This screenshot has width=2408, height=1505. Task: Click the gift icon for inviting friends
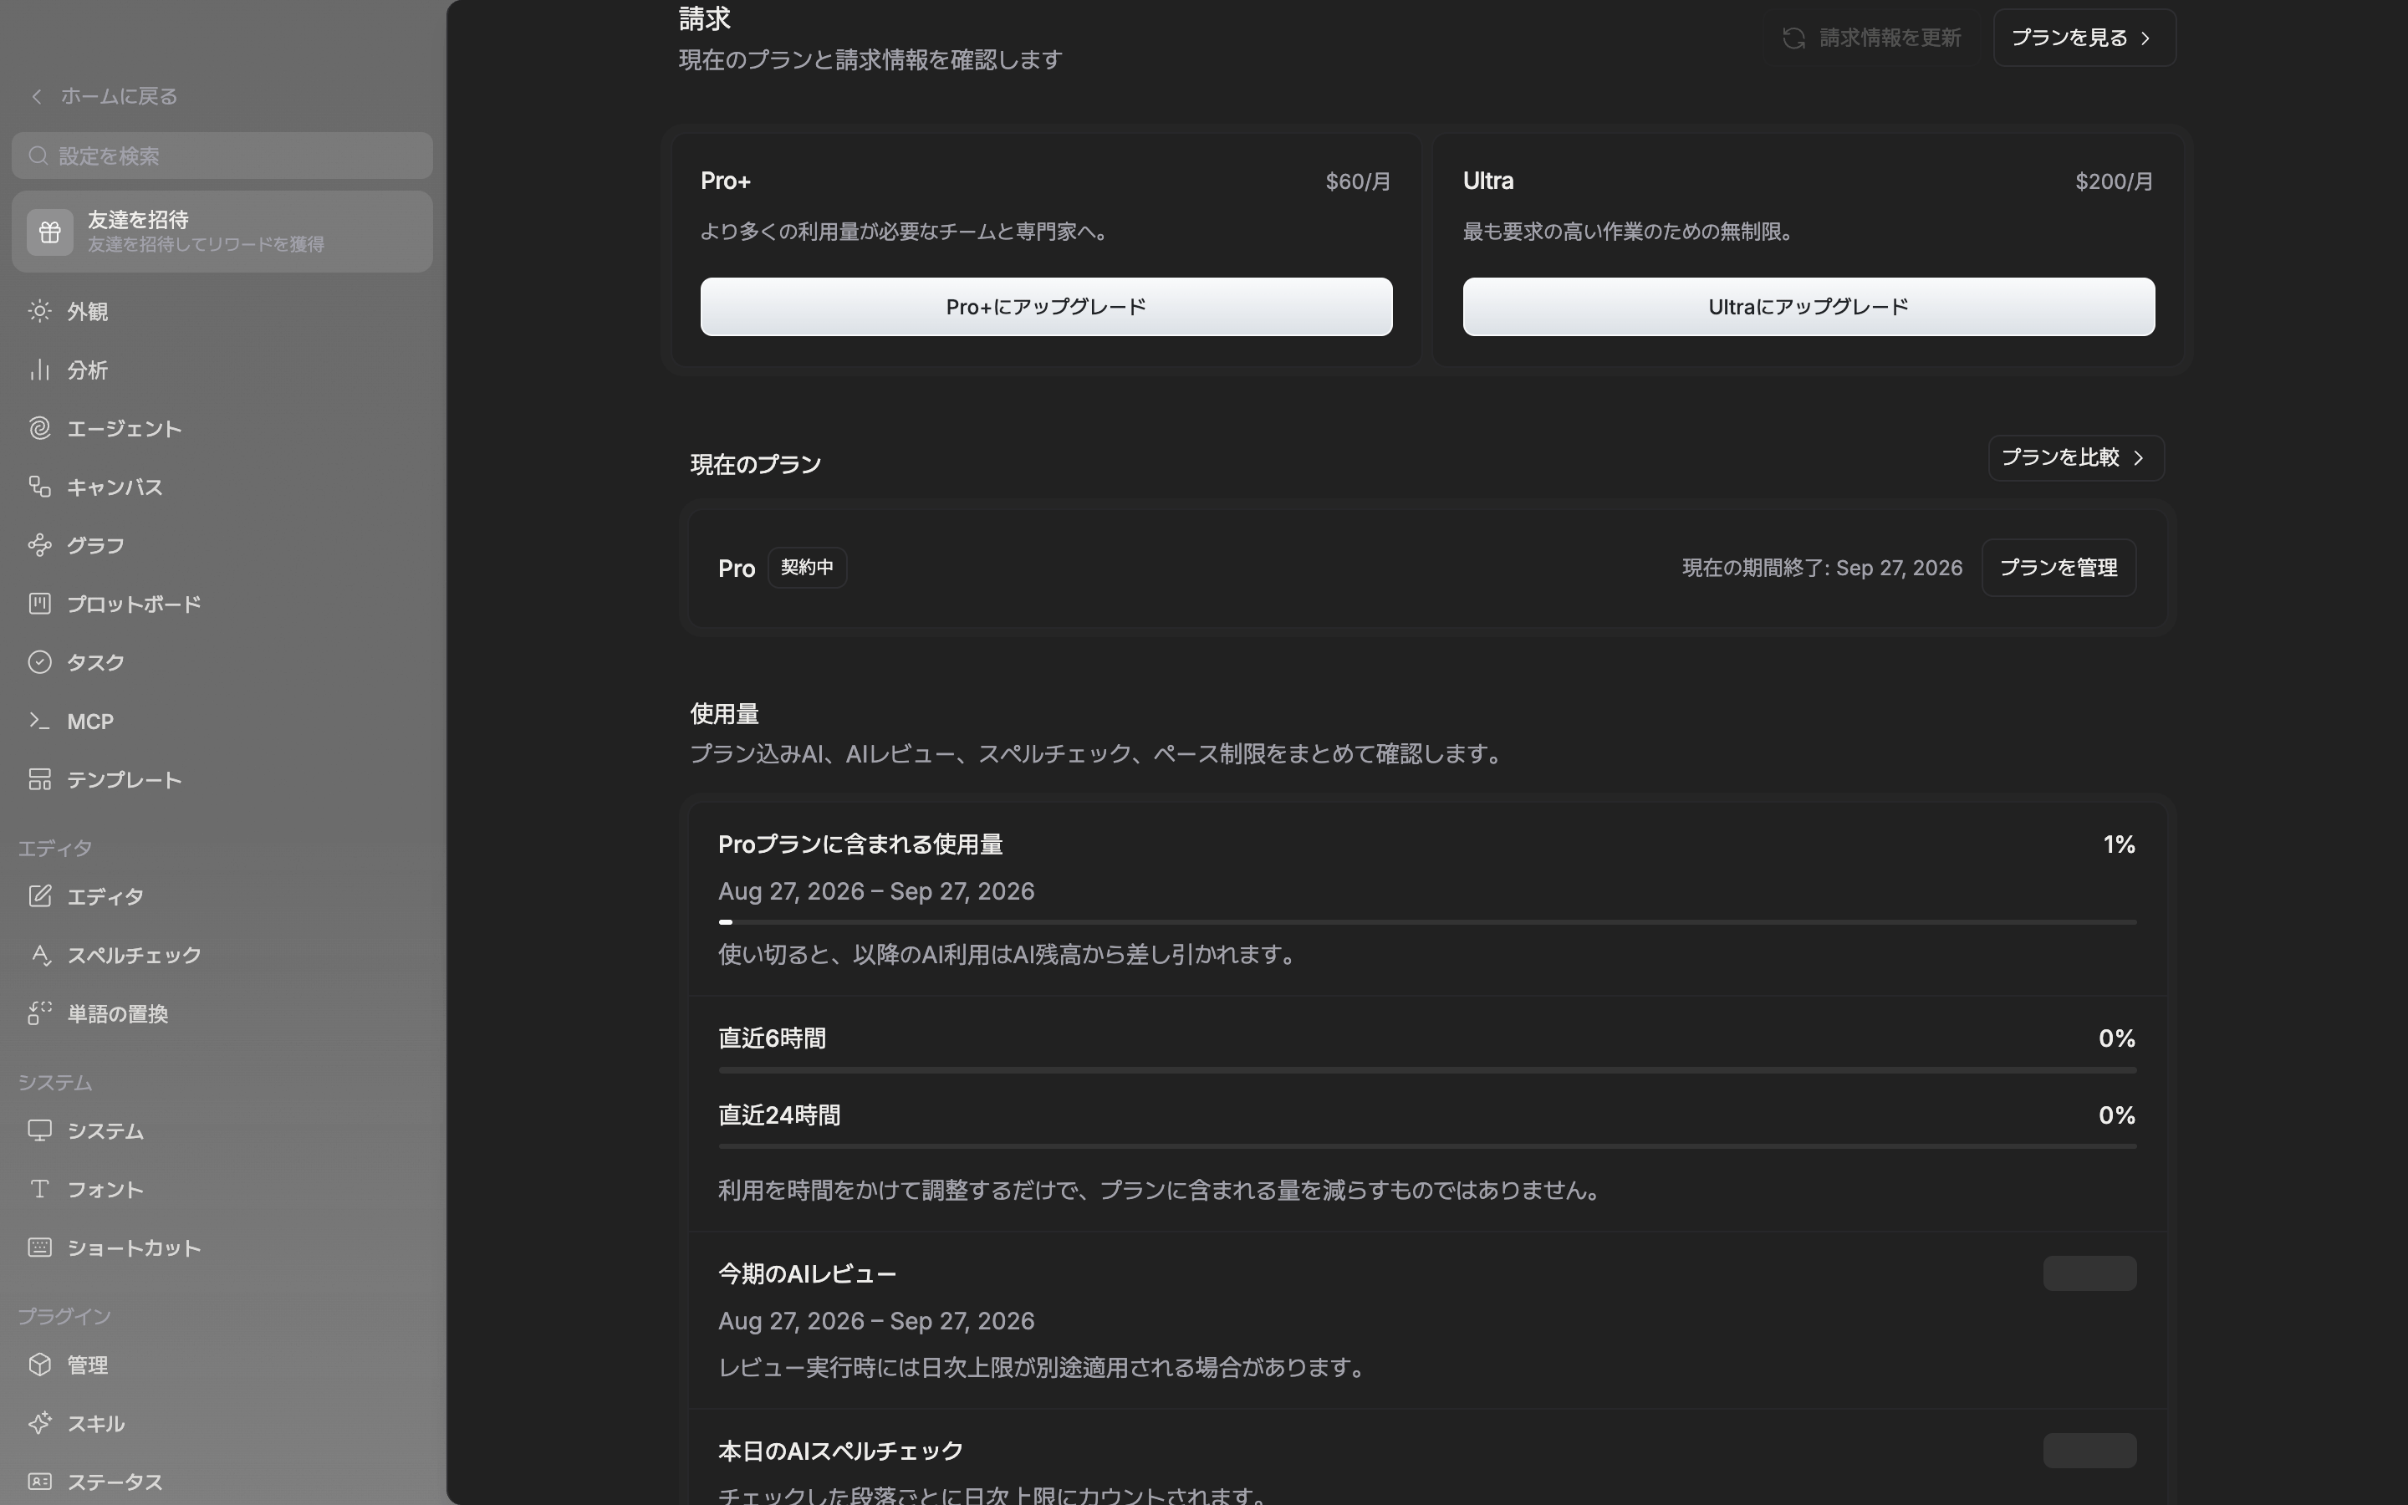(x=50, y=232)
